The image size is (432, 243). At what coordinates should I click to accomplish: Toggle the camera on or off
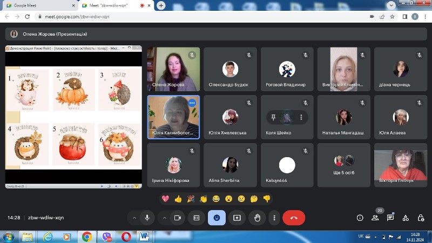tap(178, 218)
